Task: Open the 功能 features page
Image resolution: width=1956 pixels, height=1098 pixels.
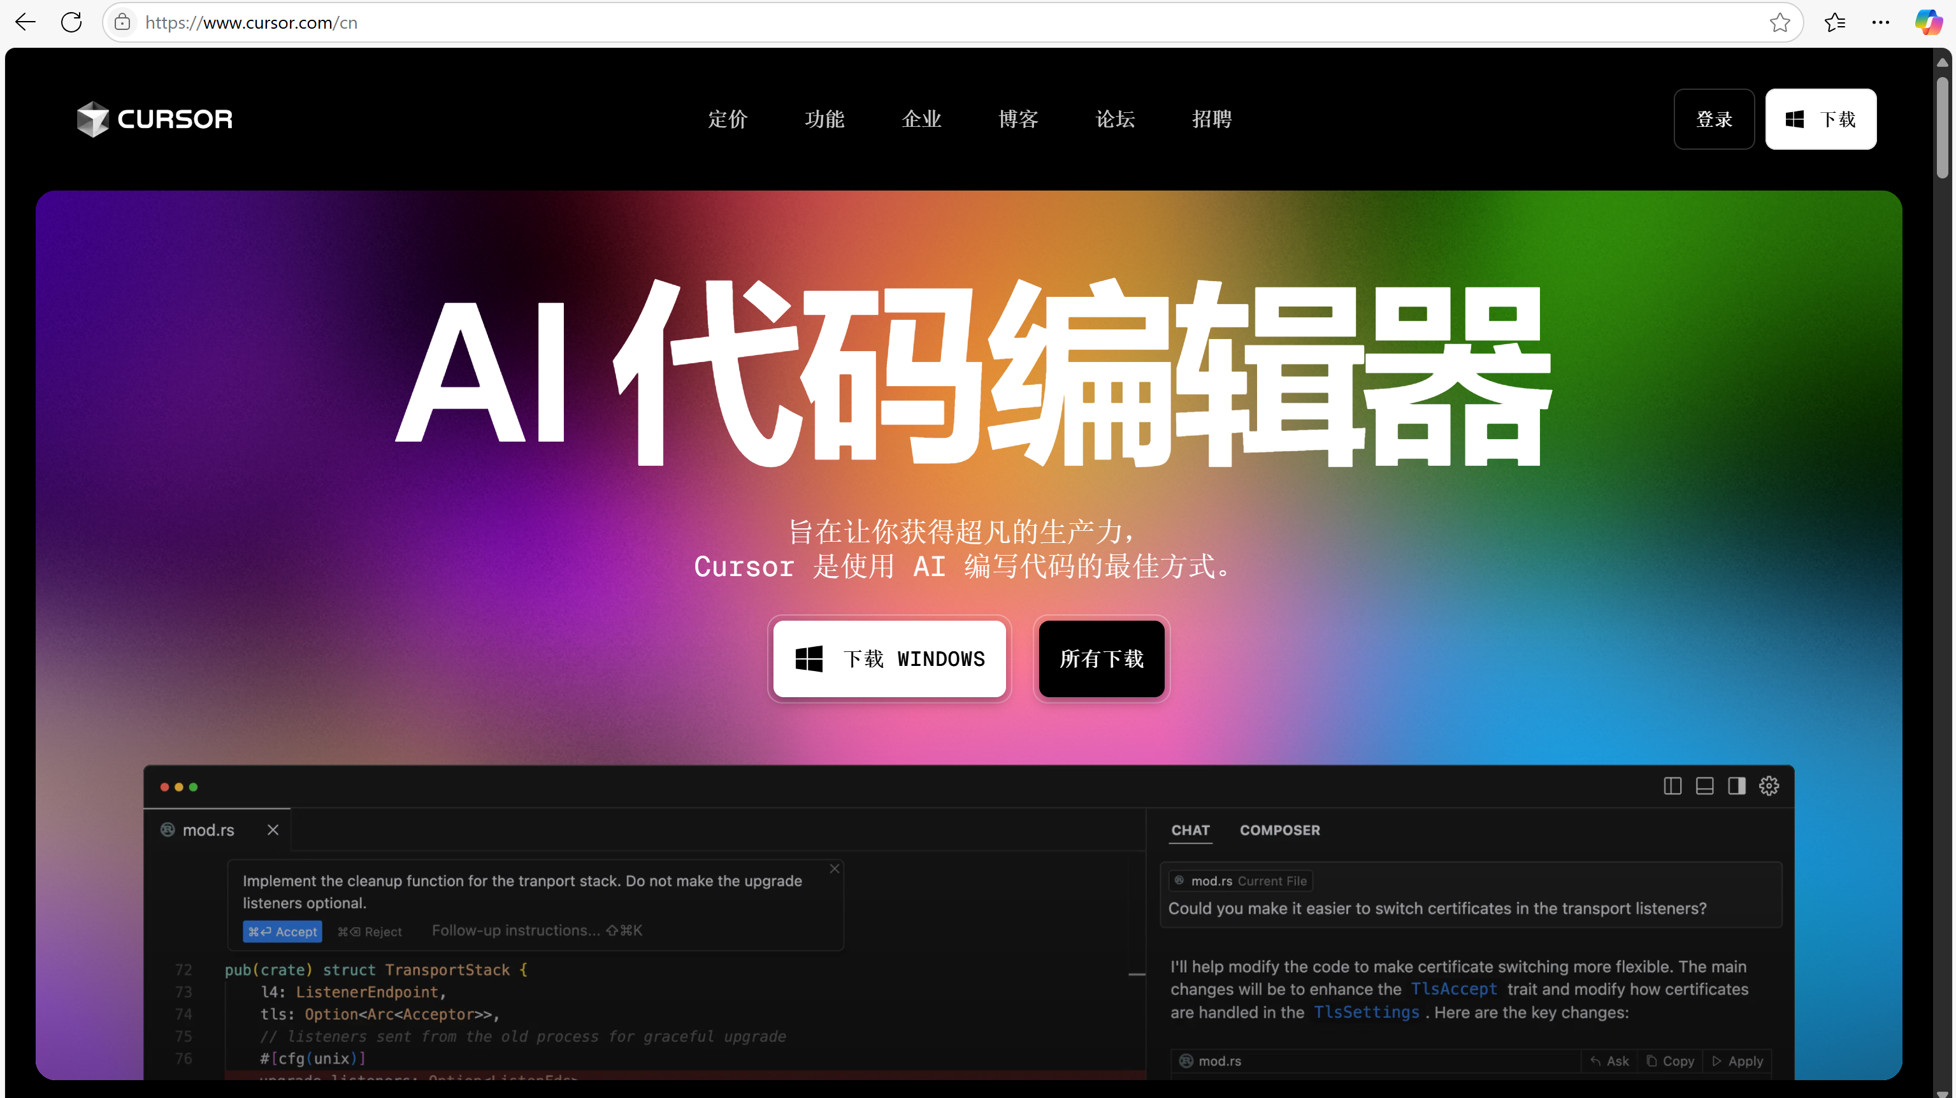Action: pyautogui.click(x=824, y=119)
